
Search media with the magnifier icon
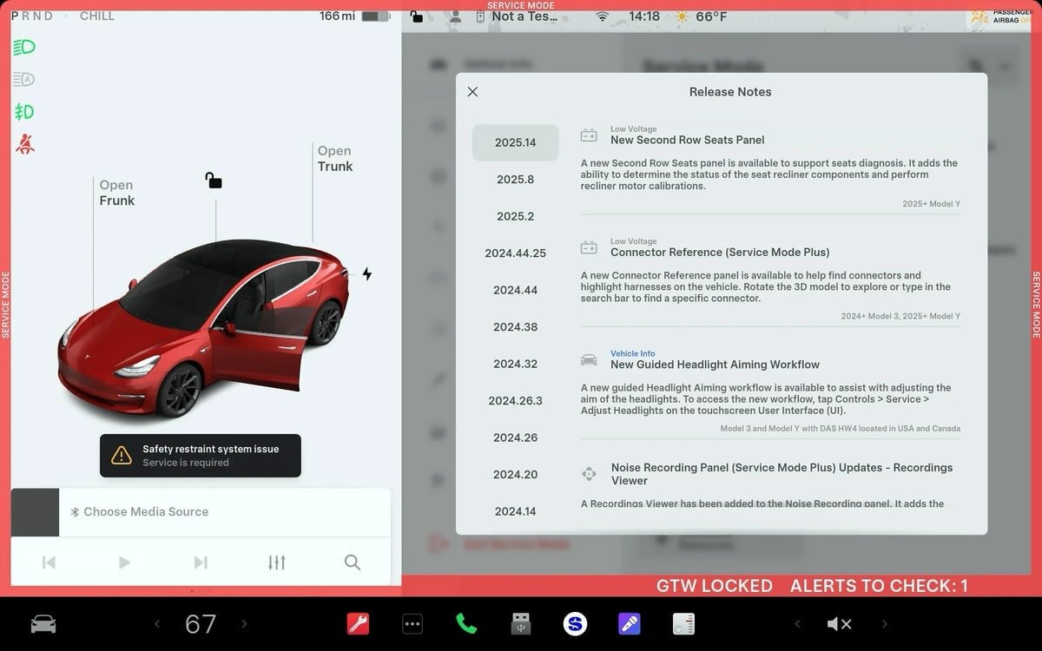click(x=352, y=562)
